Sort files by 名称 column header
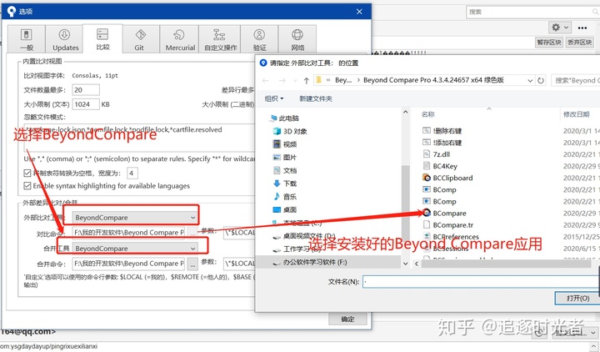Image resolution: width=600 pixels, height=352 pixels. pos(428,114)
